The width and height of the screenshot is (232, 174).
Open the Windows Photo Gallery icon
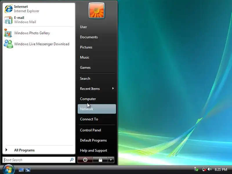coord(8,33)
